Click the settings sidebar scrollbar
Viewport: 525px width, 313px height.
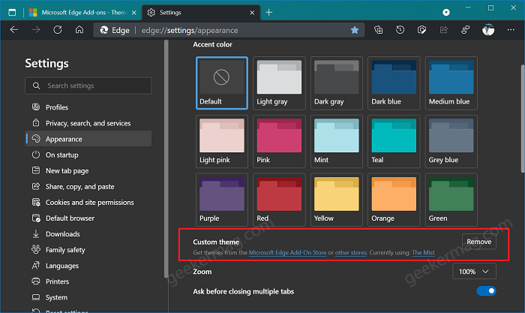point(166,159)
